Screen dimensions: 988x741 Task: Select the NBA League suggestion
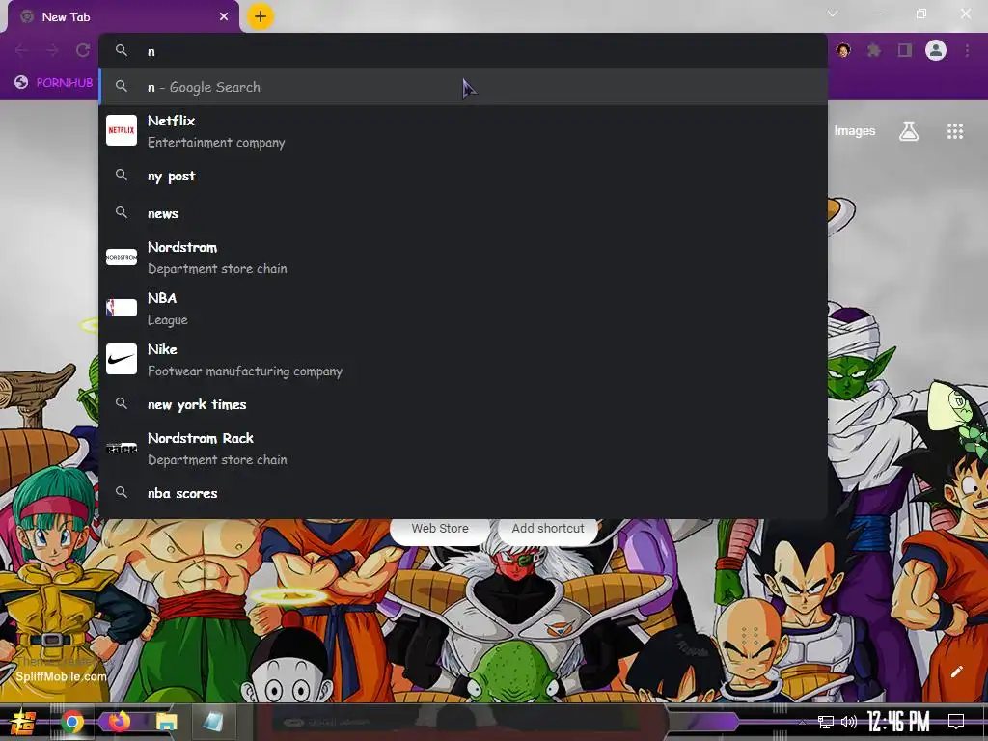point(463,308)
